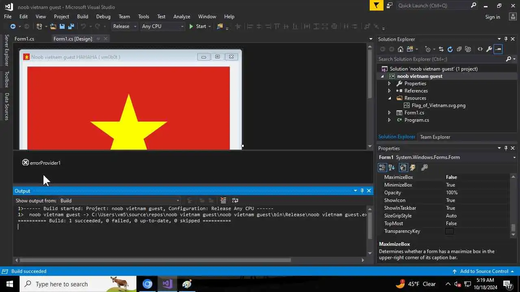Screen dimensions: 520x292
Task: Expand the Properties node in Solution Explorer
Action: pos(389,84)
